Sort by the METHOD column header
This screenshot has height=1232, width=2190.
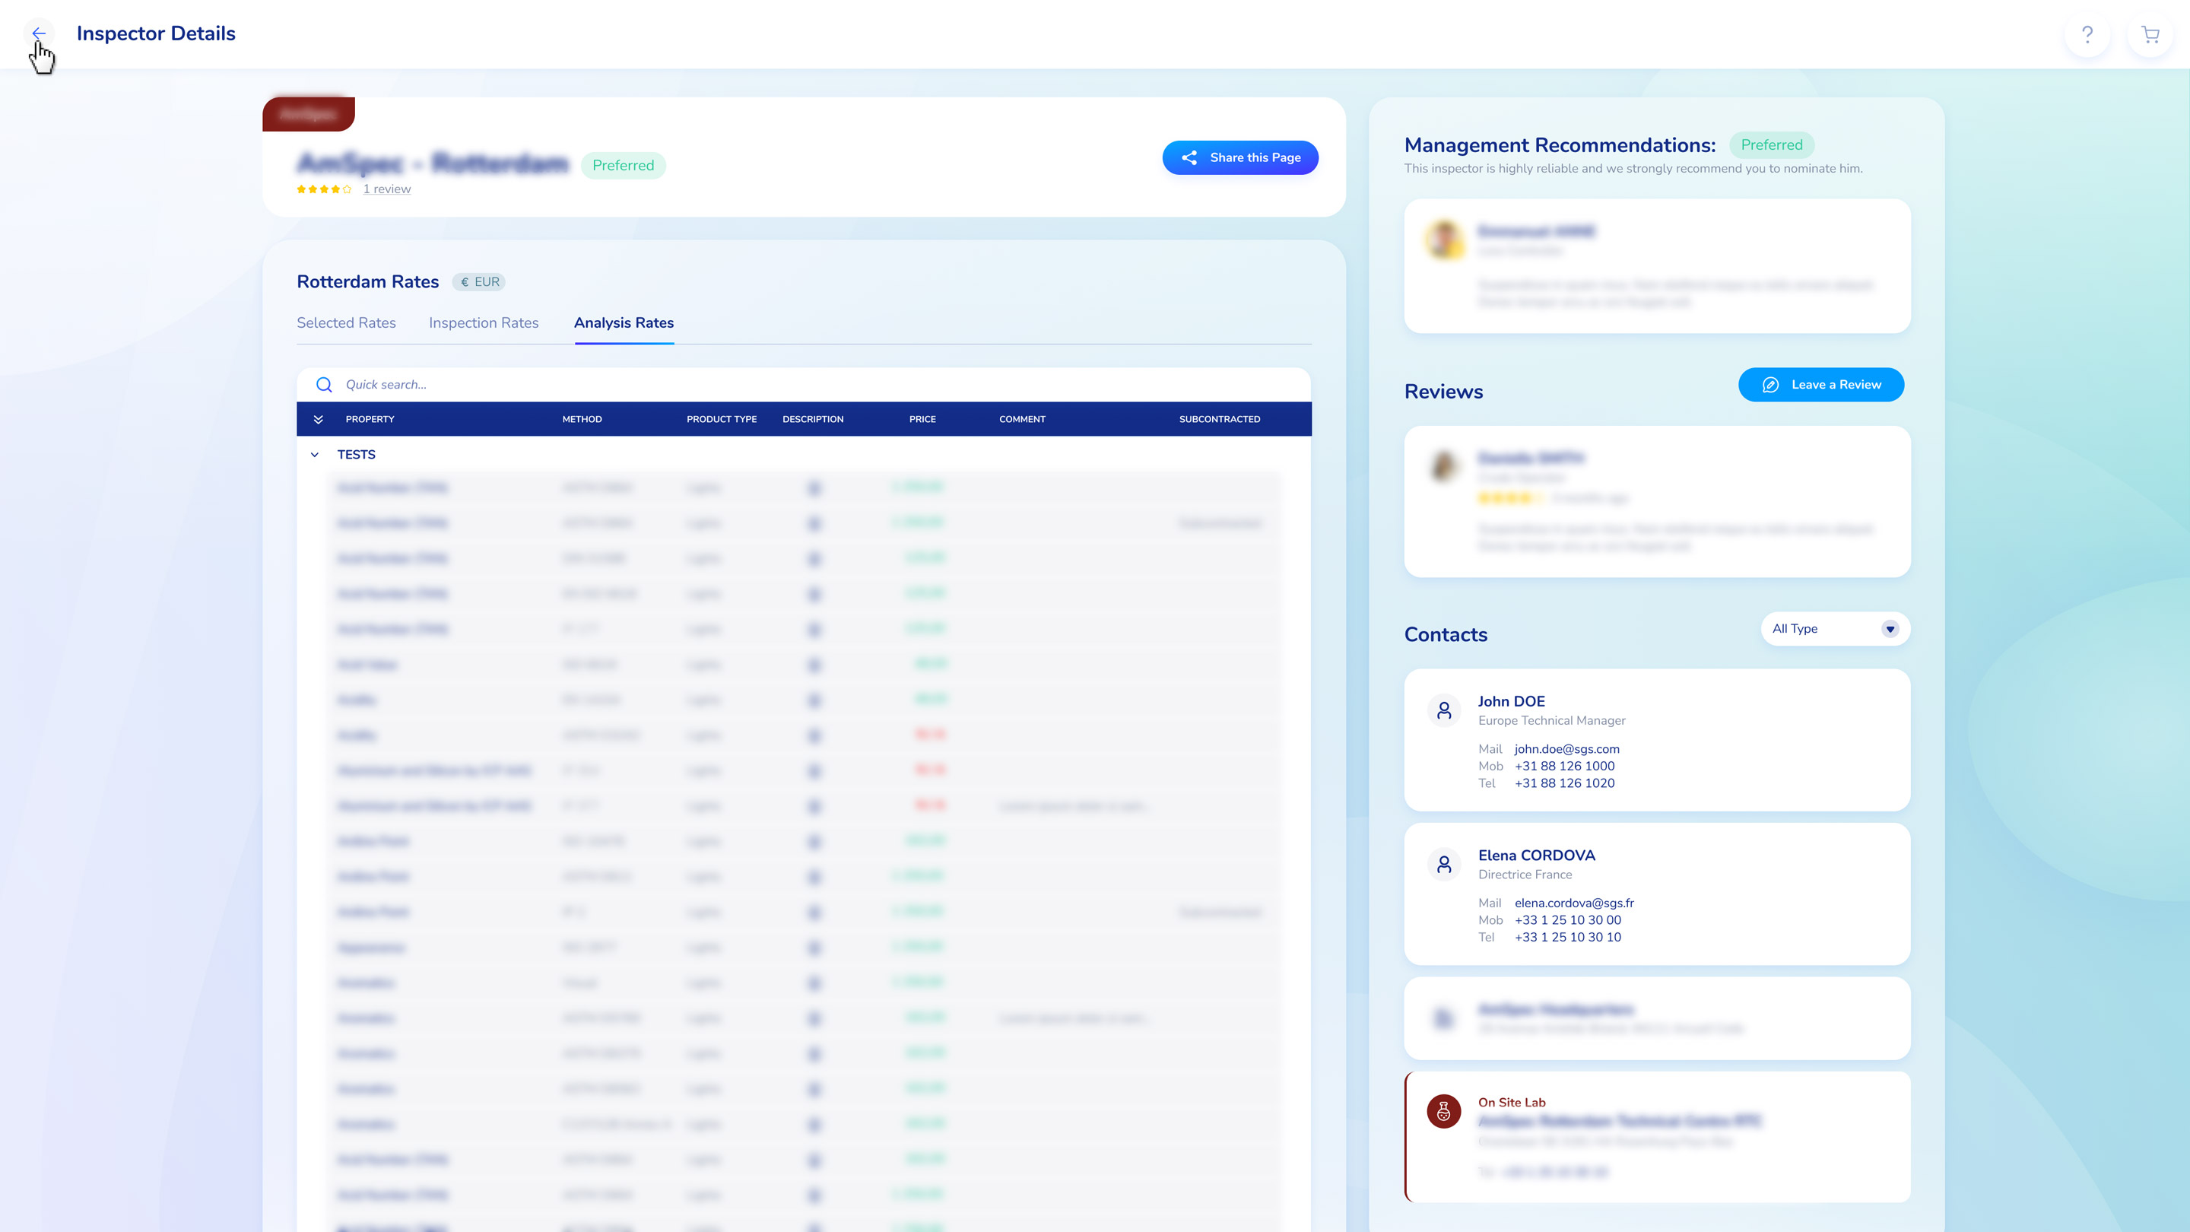pos(582,419)
